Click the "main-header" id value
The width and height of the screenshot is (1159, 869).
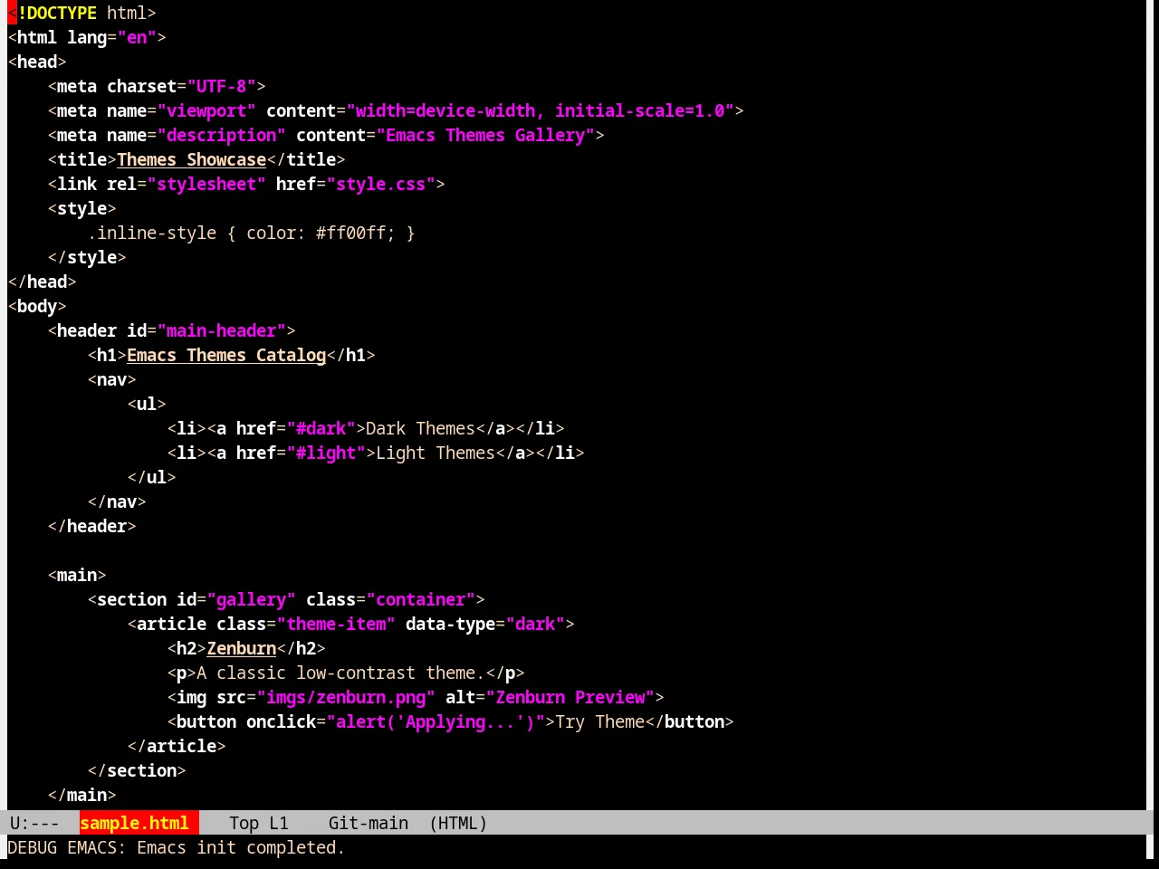point(222,330)
